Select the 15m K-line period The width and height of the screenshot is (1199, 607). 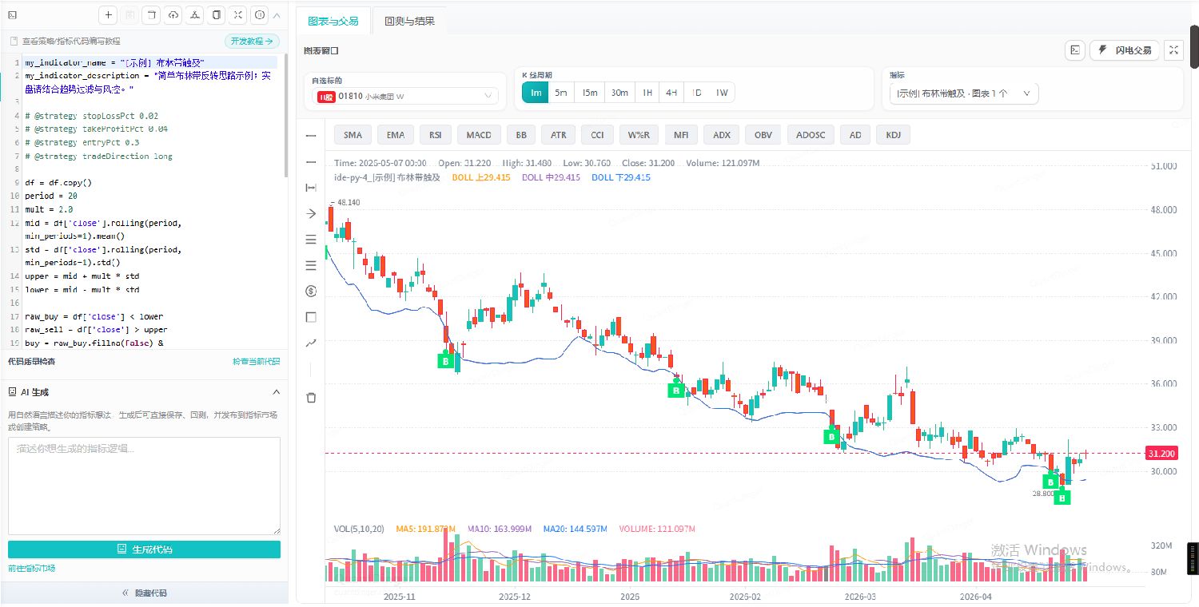click(589, 93)
